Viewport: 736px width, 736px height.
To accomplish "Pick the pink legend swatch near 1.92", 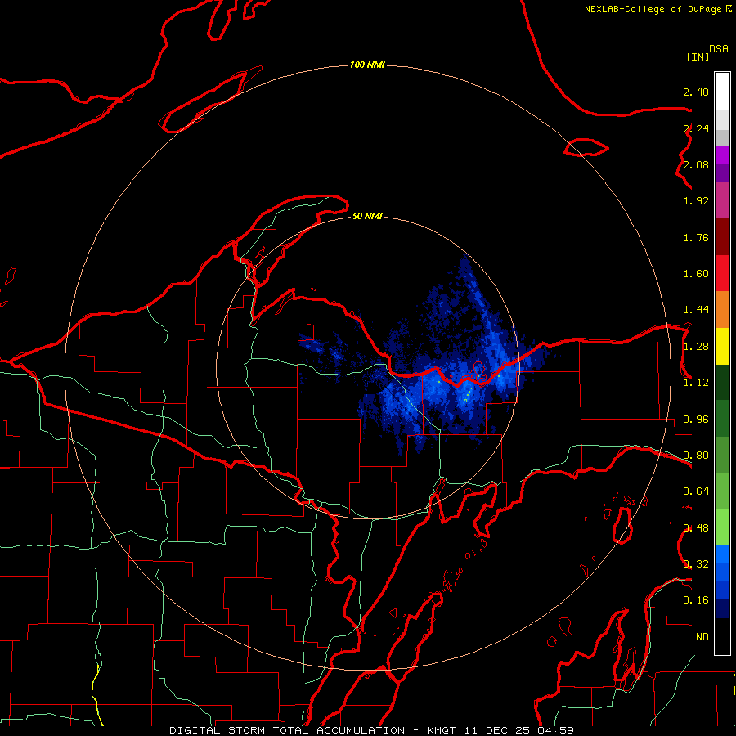I will click(x=722, y=200).
